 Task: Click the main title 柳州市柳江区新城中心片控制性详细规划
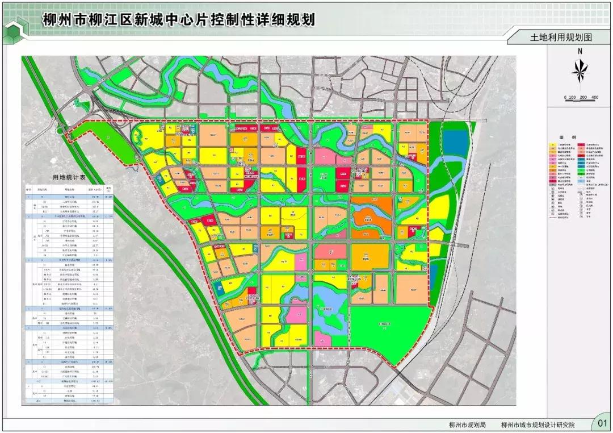pos(179,19)
